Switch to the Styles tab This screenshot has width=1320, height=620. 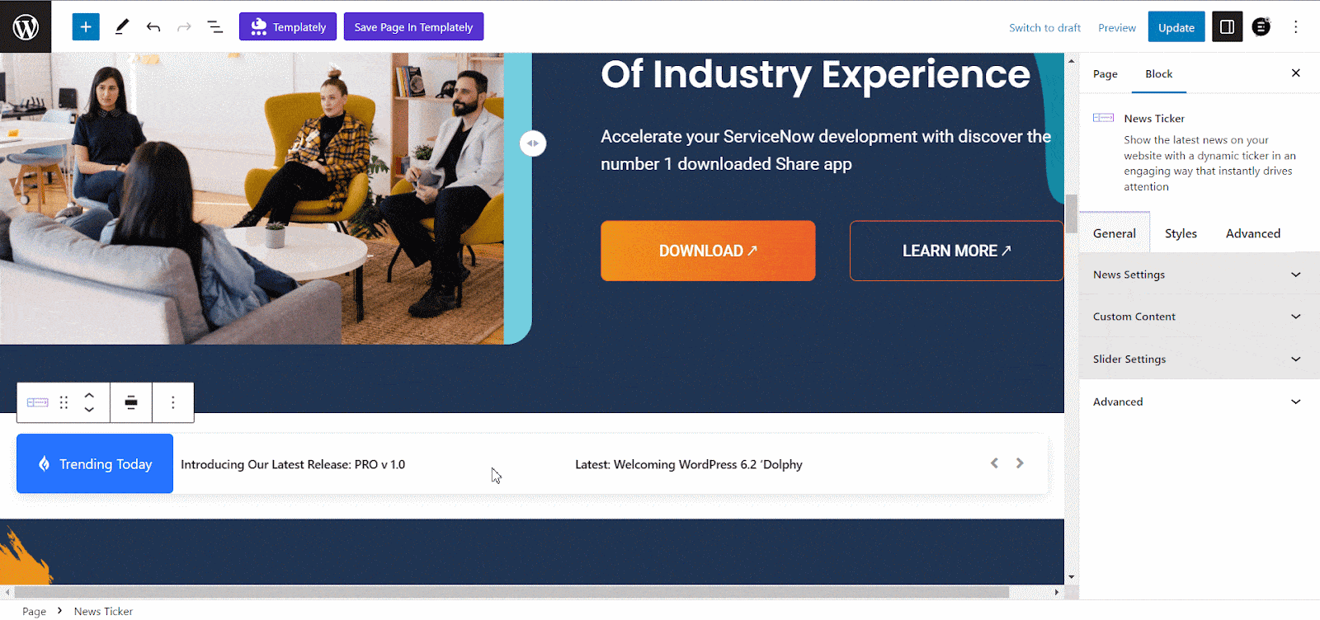[x=1181, y=233]
